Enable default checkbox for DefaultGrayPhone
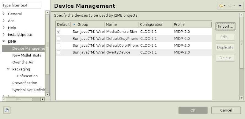 pyautogui.click(x=58, y=39)
